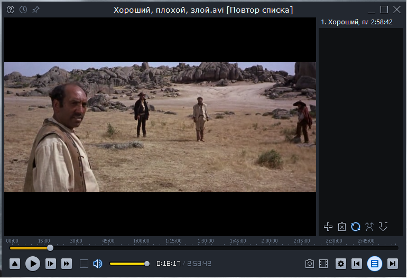The image size is (408, 279).
Task: Toggle the subtitles icon
Action: point(84,264)
